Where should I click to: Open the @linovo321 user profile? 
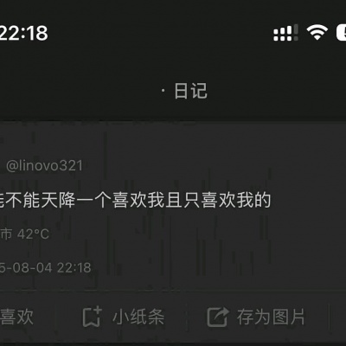pos(44,165)
